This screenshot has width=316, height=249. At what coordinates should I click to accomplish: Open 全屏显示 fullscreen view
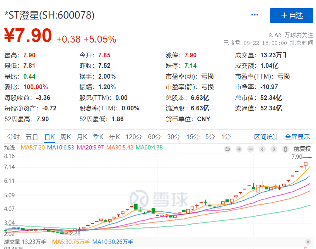pyautogui.click(x=297, y=137)
